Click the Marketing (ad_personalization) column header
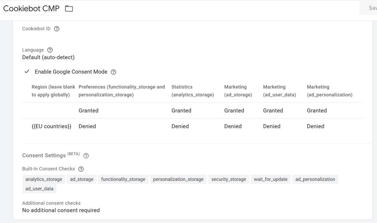 pyautogui.click(x=330, y=91)
